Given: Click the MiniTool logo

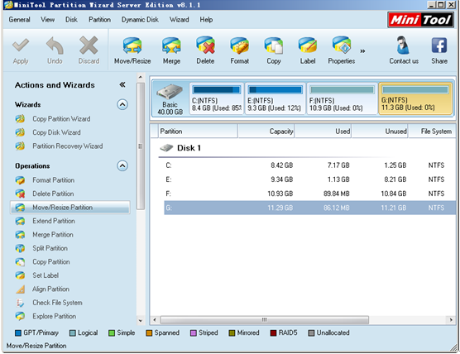Looking at the screenshot, I should (x=420, y=20).
